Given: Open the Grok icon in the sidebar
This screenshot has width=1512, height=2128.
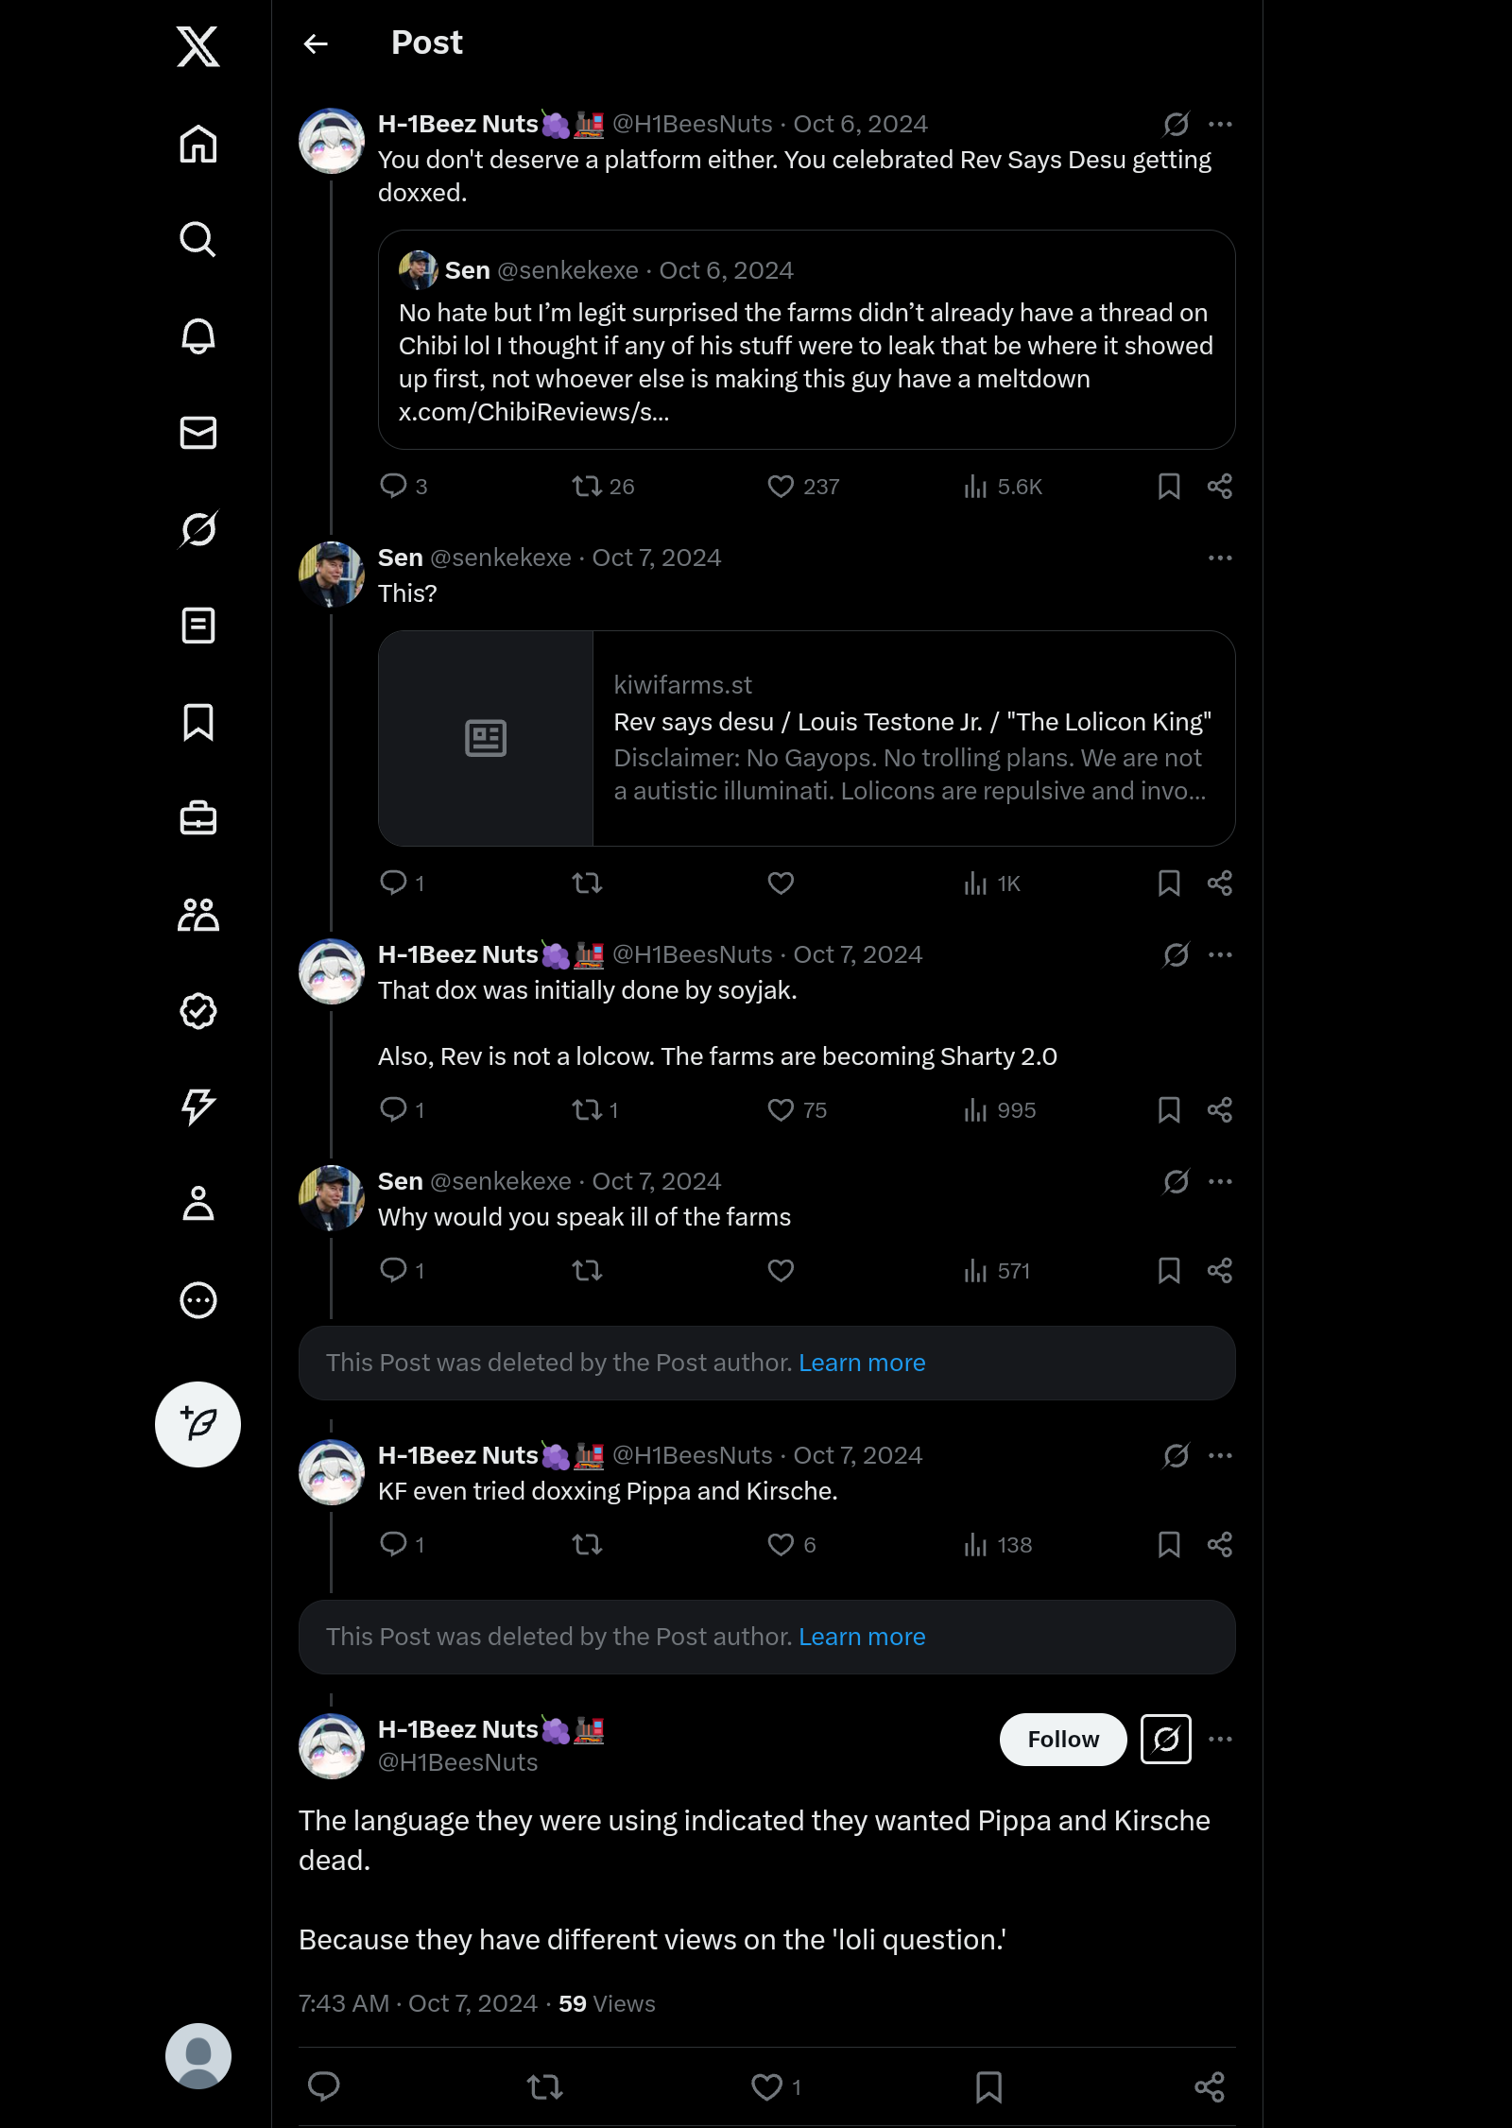Looking at the screenshot, I should [x=198, y=529].
